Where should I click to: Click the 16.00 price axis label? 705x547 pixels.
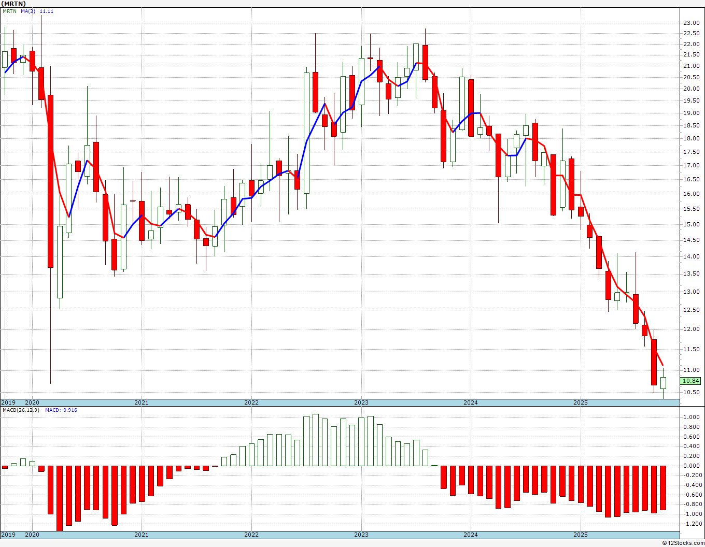click(691, 194)
